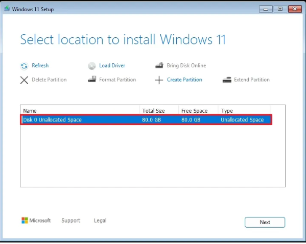The image size is (306, 244).
Task: Click the Bring Disk Online drive icon
Action: pyautogui.click(x=159, y=65)
